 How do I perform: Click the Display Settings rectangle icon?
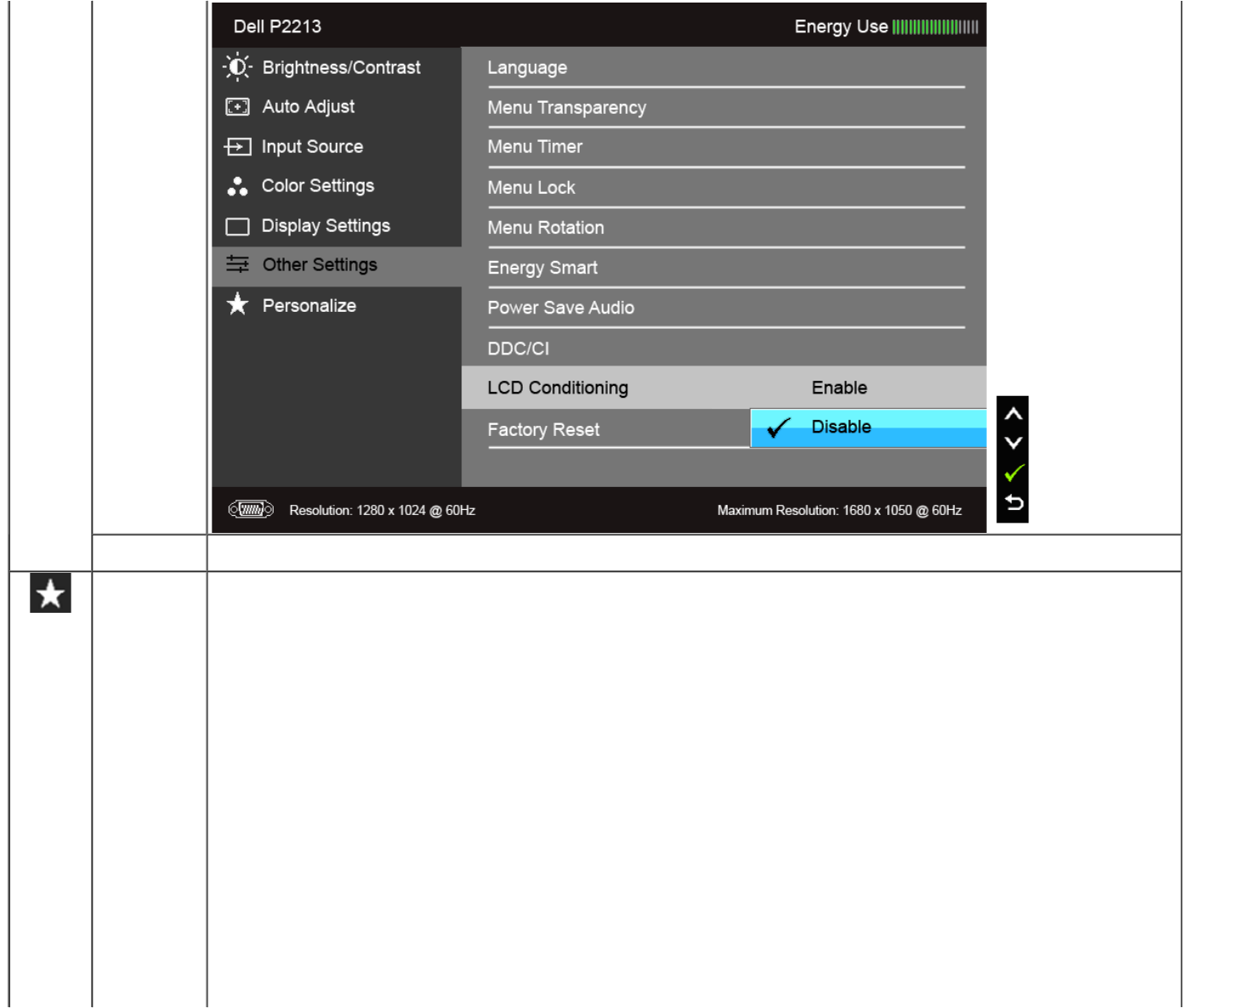point(237,226)
